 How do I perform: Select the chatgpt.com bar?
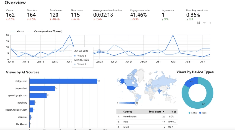(x=63, y=81)
